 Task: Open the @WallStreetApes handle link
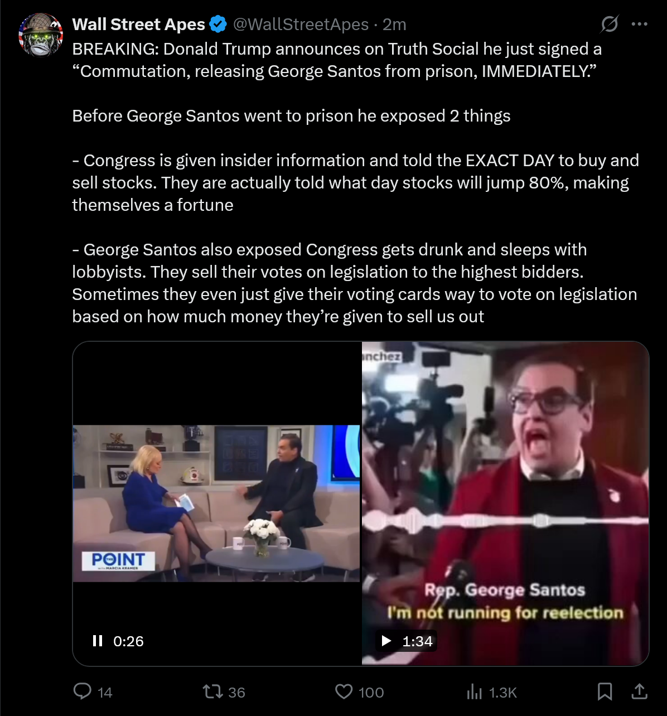click(x=301, y=25)
